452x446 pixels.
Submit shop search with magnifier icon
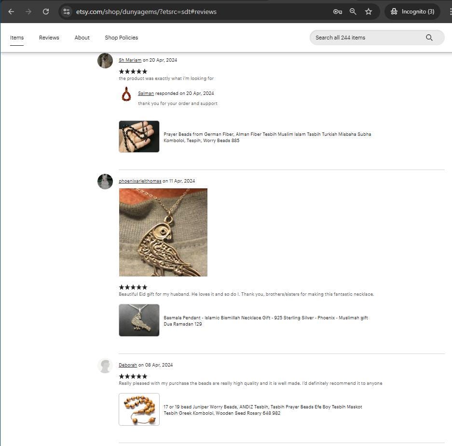pos(429,38)
